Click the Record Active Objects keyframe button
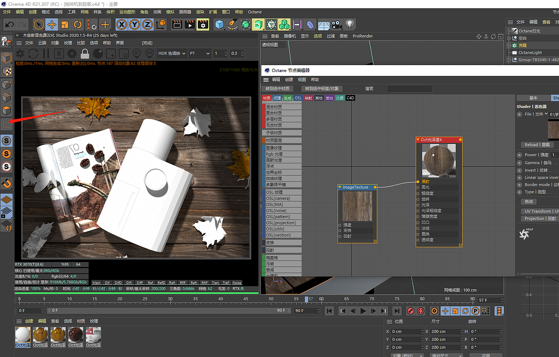Image resolution: width=559 pixels, height=357 pixels. 411,311
